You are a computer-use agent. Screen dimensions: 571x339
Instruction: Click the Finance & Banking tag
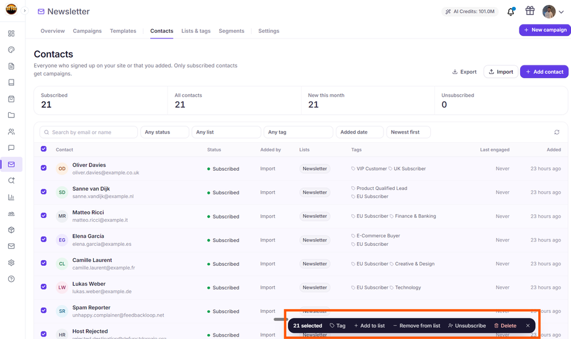[413, 216]
